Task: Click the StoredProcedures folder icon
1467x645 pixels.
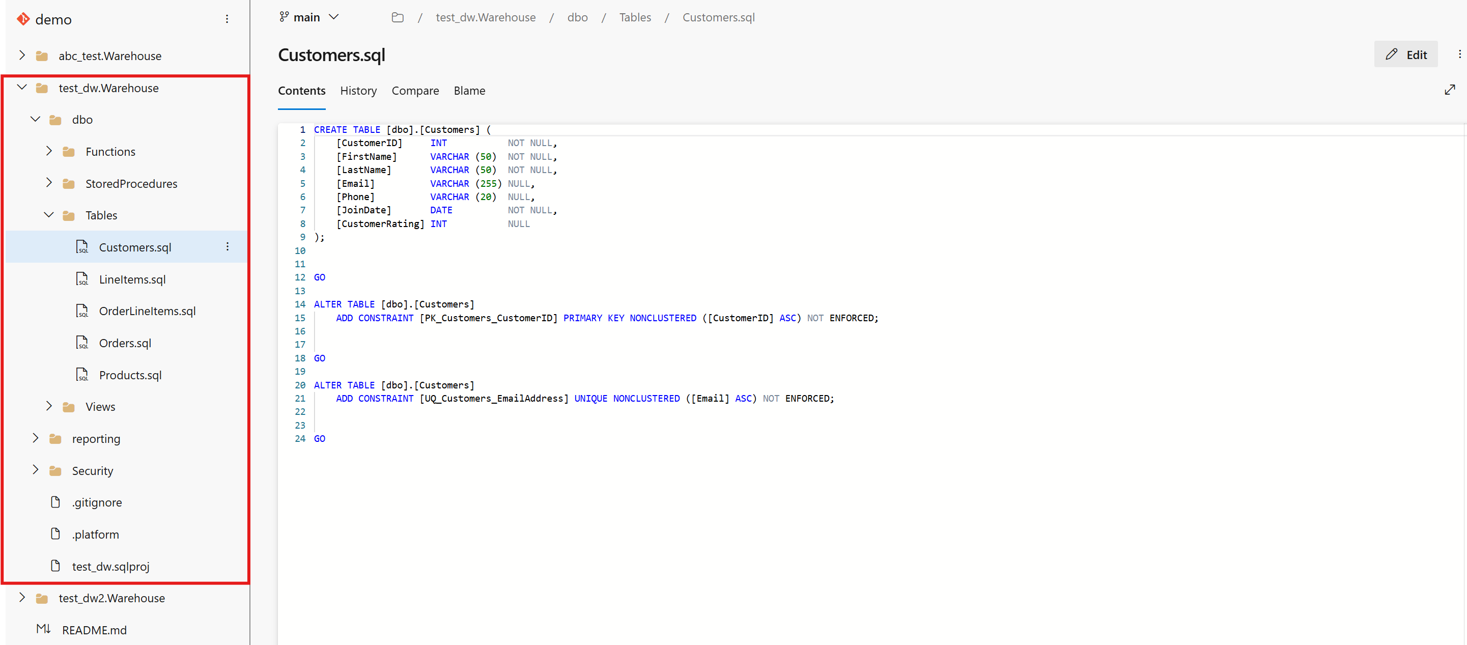Action: (69, 183)
